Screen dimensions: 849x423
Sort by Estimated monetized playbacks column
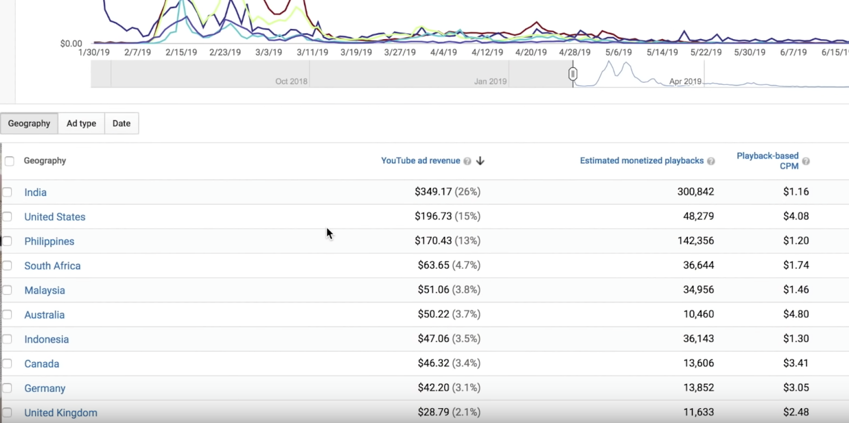coord(642,161)
